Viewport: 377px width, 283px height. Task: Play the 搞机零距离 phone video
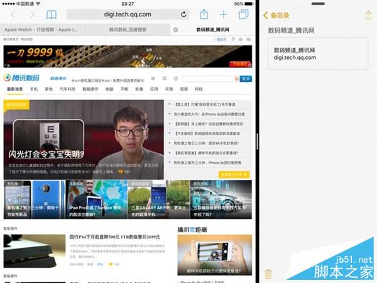[x=214, y=255]
